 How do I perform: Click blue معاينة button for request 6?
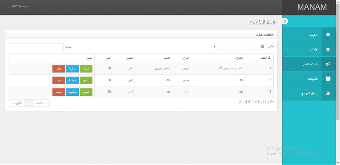[72, 80]
